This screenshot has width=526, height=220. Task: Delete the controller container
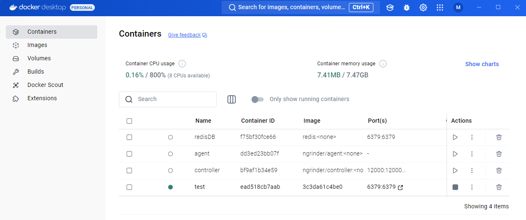(499, 171)
